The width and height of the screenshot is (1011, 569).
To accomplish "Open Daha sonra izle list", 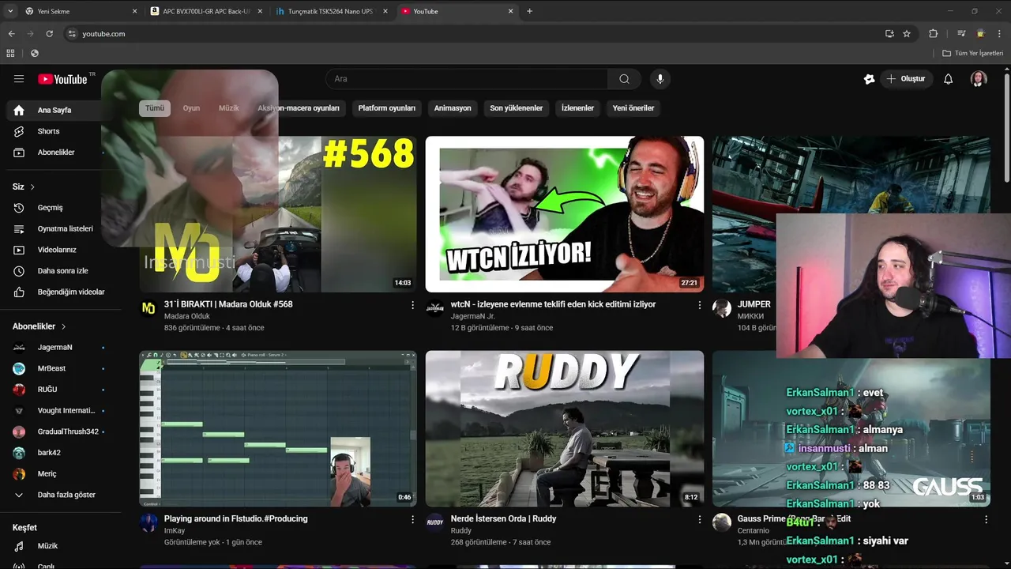I will [x=63, y=271].
